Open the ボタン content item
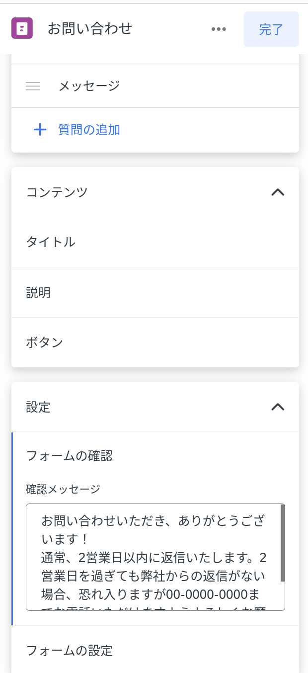Image resolution: width=308 pixels, height=673 pixels. [45, 342]
